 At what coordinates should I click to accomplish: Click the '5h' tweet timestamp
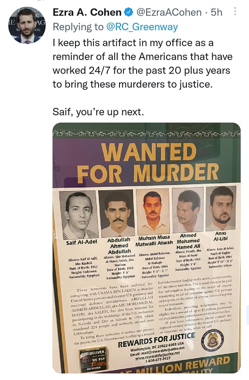pos(217,13)
